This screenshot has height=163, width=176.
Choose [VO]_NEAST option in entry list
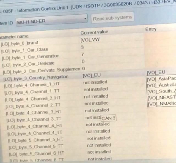click(162, 98)
